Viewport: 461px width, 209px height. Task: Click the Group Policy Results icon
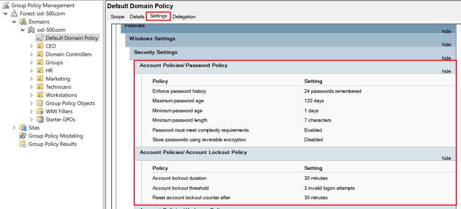23,144
